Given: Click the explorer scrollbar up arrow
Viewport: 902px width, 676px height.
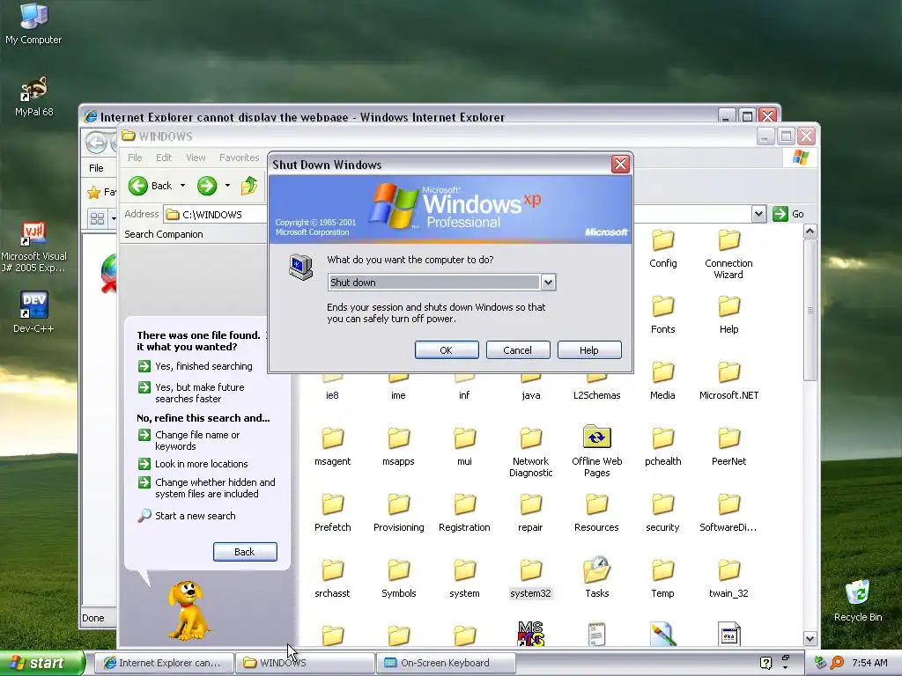Looking at the screenshot, I should (x=810, y=231).
